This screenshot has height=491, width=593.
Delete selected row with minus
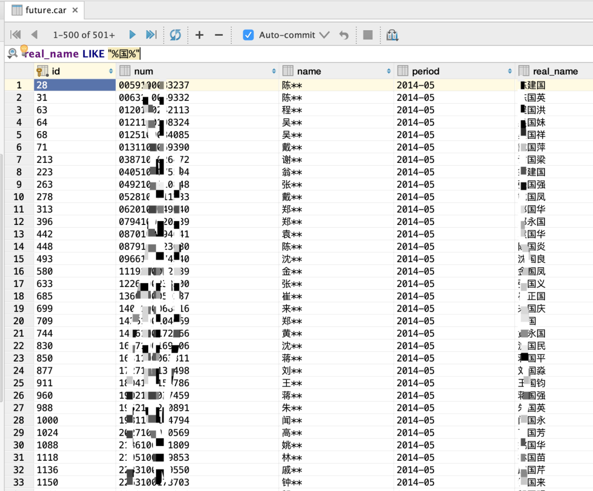point(219,35)
